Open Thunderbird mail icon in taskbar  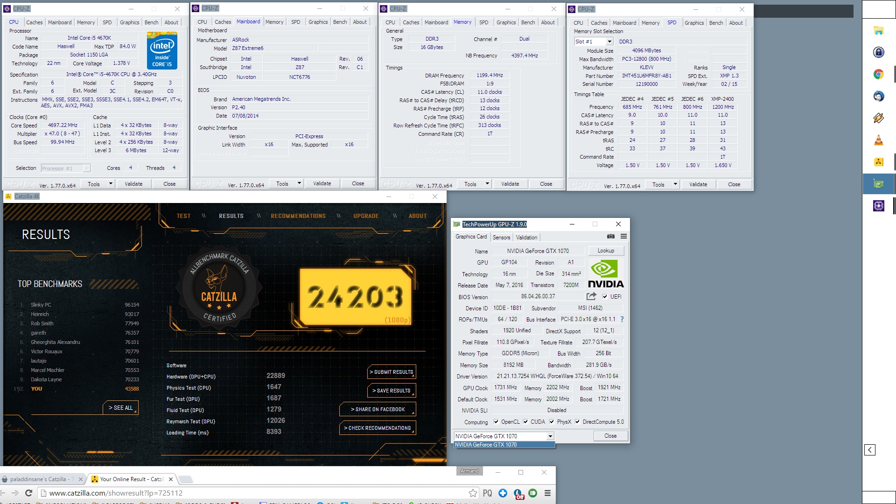click(878, 96)
